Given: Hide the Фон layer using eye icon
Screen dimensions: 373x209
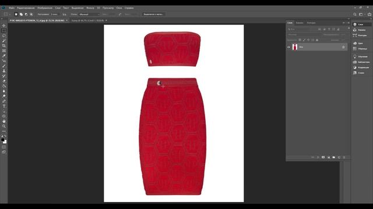Looking at the screenshot, I should [x=288, y=47].
